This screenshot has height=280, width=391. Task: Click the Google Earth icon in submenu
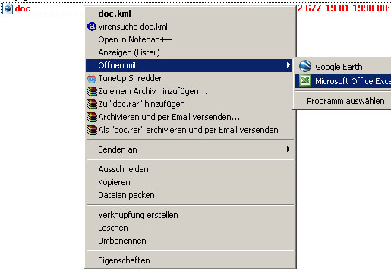[305, 66]
